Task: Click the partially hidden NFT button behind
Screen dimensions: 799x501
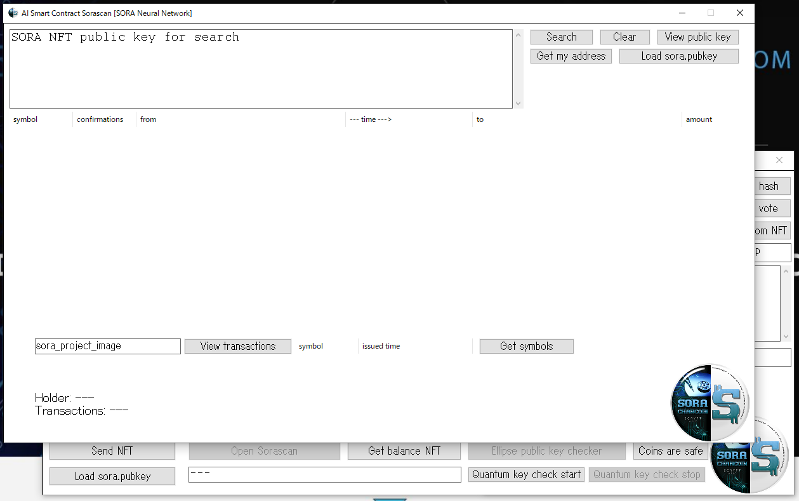Action: (772, 230)
